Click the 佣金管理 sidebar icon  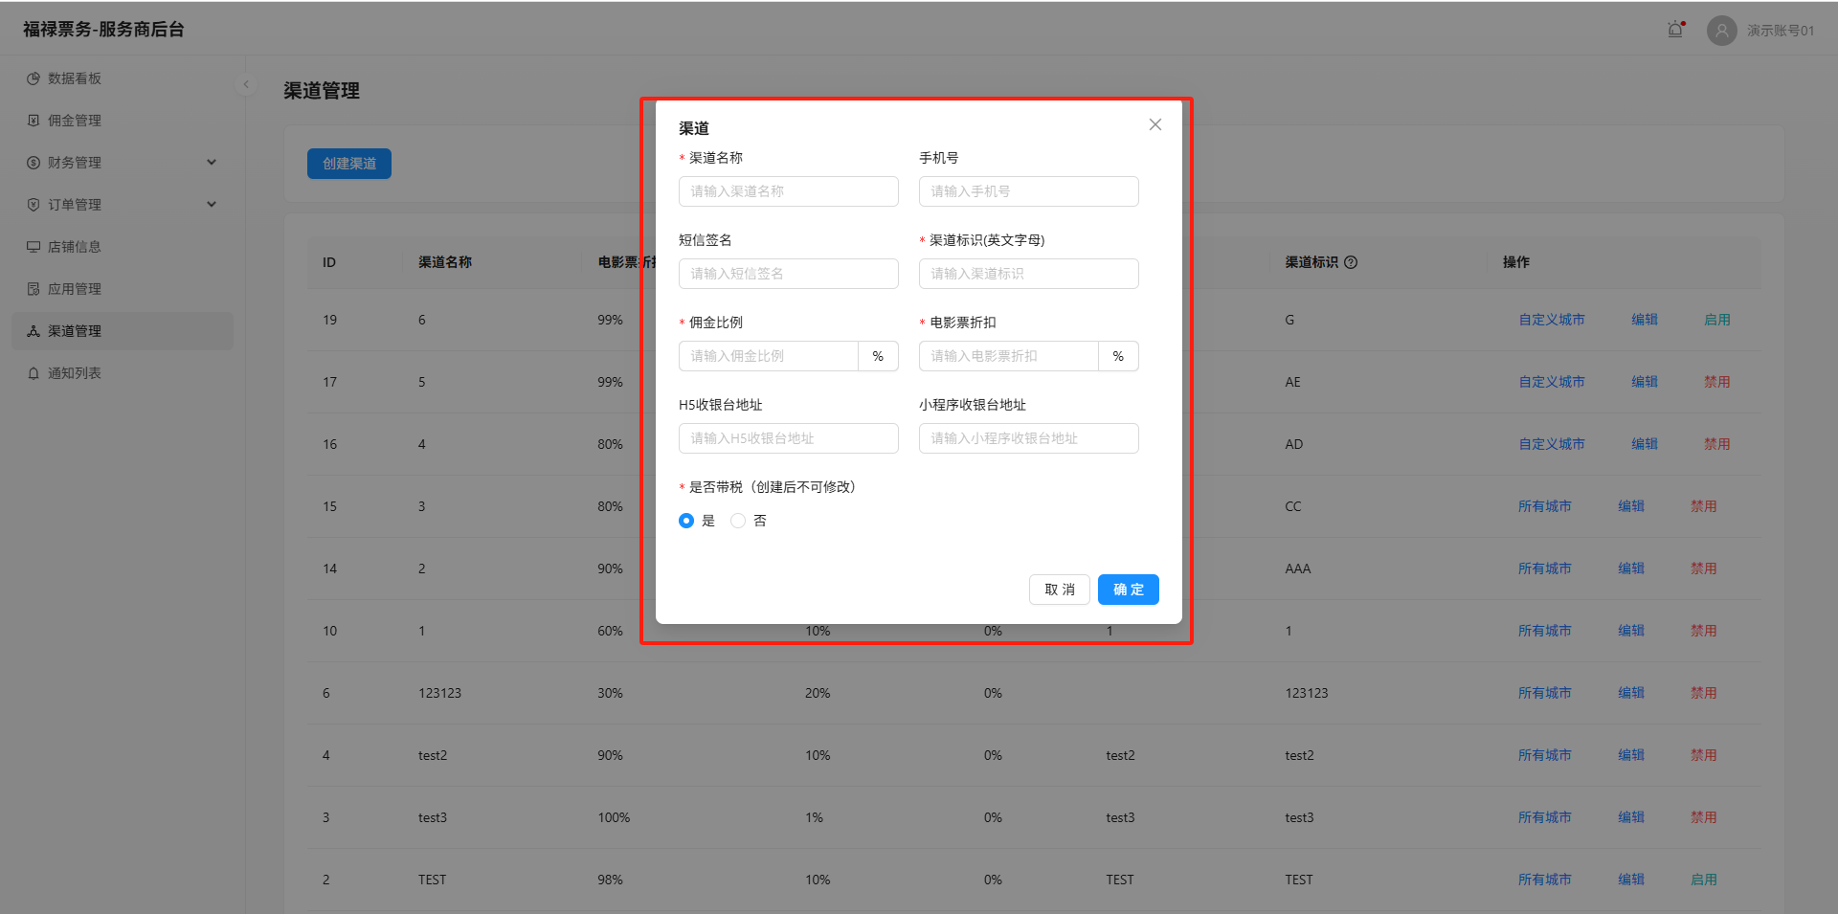34,121
